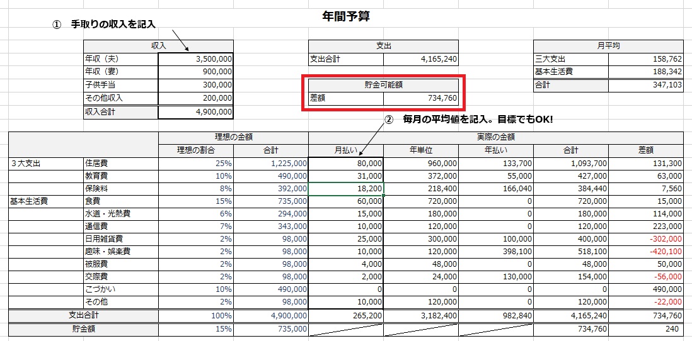Select the 月払い column header cell

(x=345, y=150)
